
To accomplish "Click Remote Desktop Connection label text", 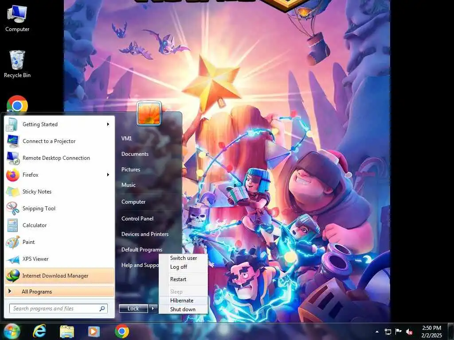I will 56,158.
